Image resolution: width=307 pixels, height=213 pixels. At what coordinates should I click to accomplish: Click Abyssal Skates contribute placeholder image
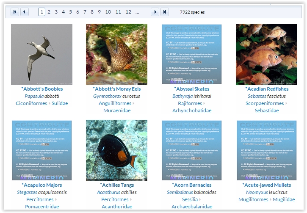[191, 54]
